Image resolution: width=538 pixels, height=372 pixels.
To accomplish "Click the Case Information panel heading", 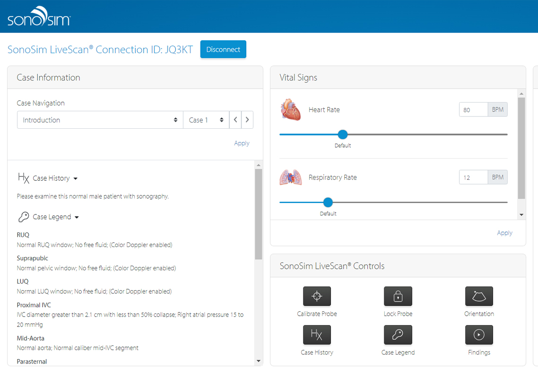I will point(48,78).
